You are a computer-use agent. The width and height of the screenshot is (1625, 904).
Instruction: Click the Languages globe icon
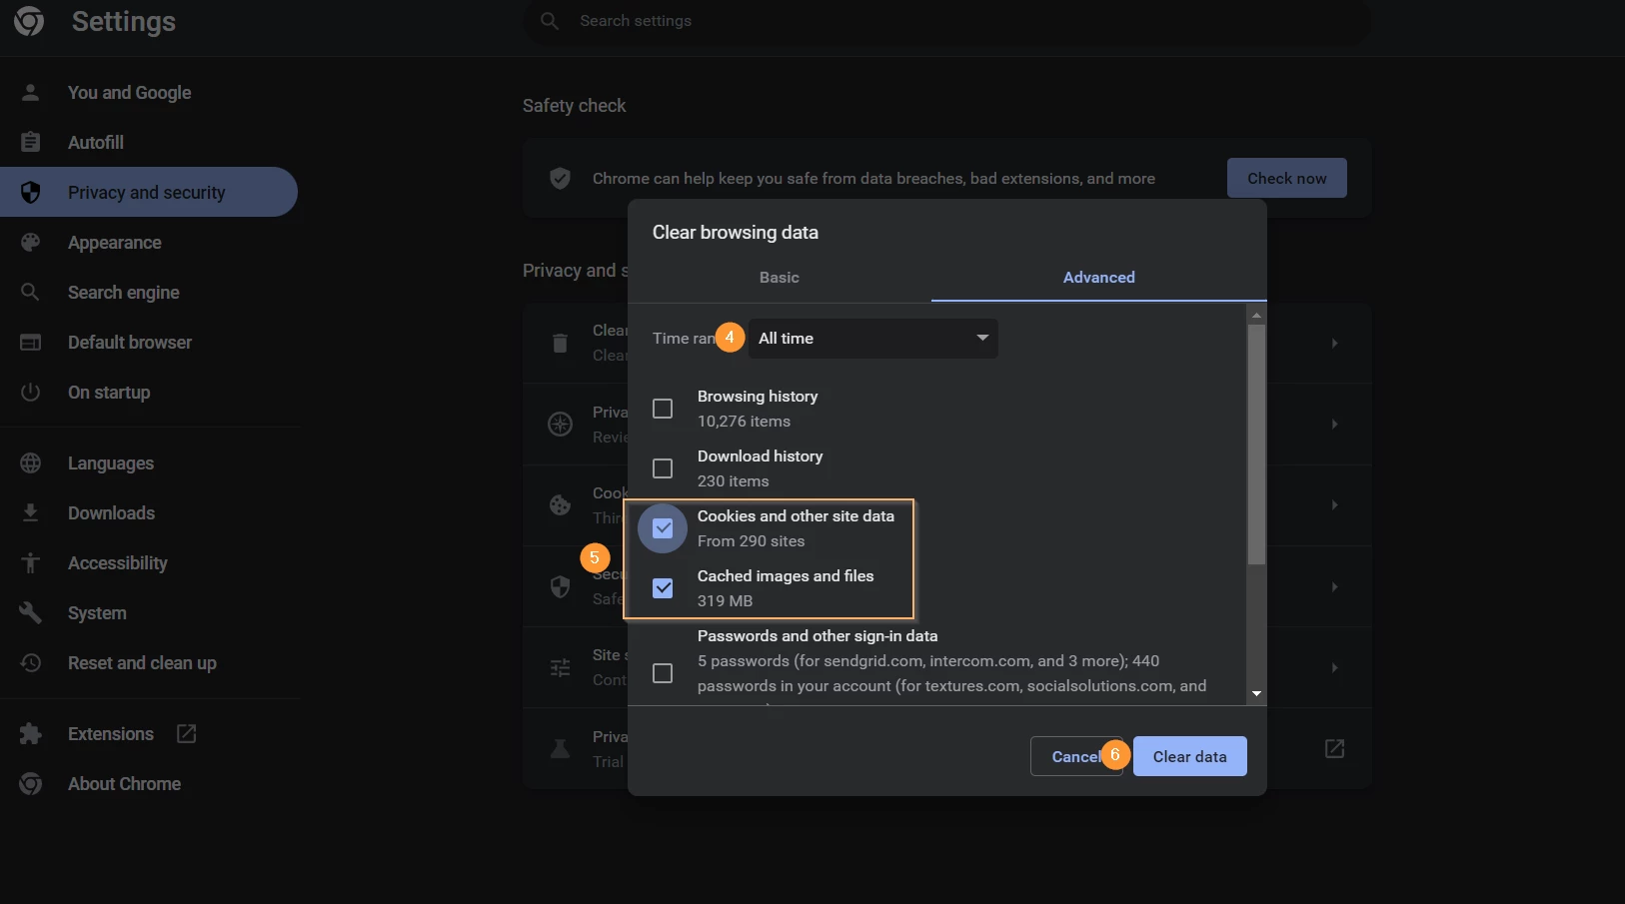pos(31,463)
